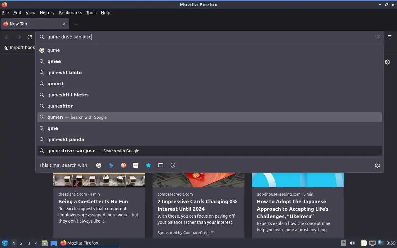Choose the 'qumesht panda' suggestion
Image resolution: width=397 pixels, height=248 pixels.
(209, 139)
